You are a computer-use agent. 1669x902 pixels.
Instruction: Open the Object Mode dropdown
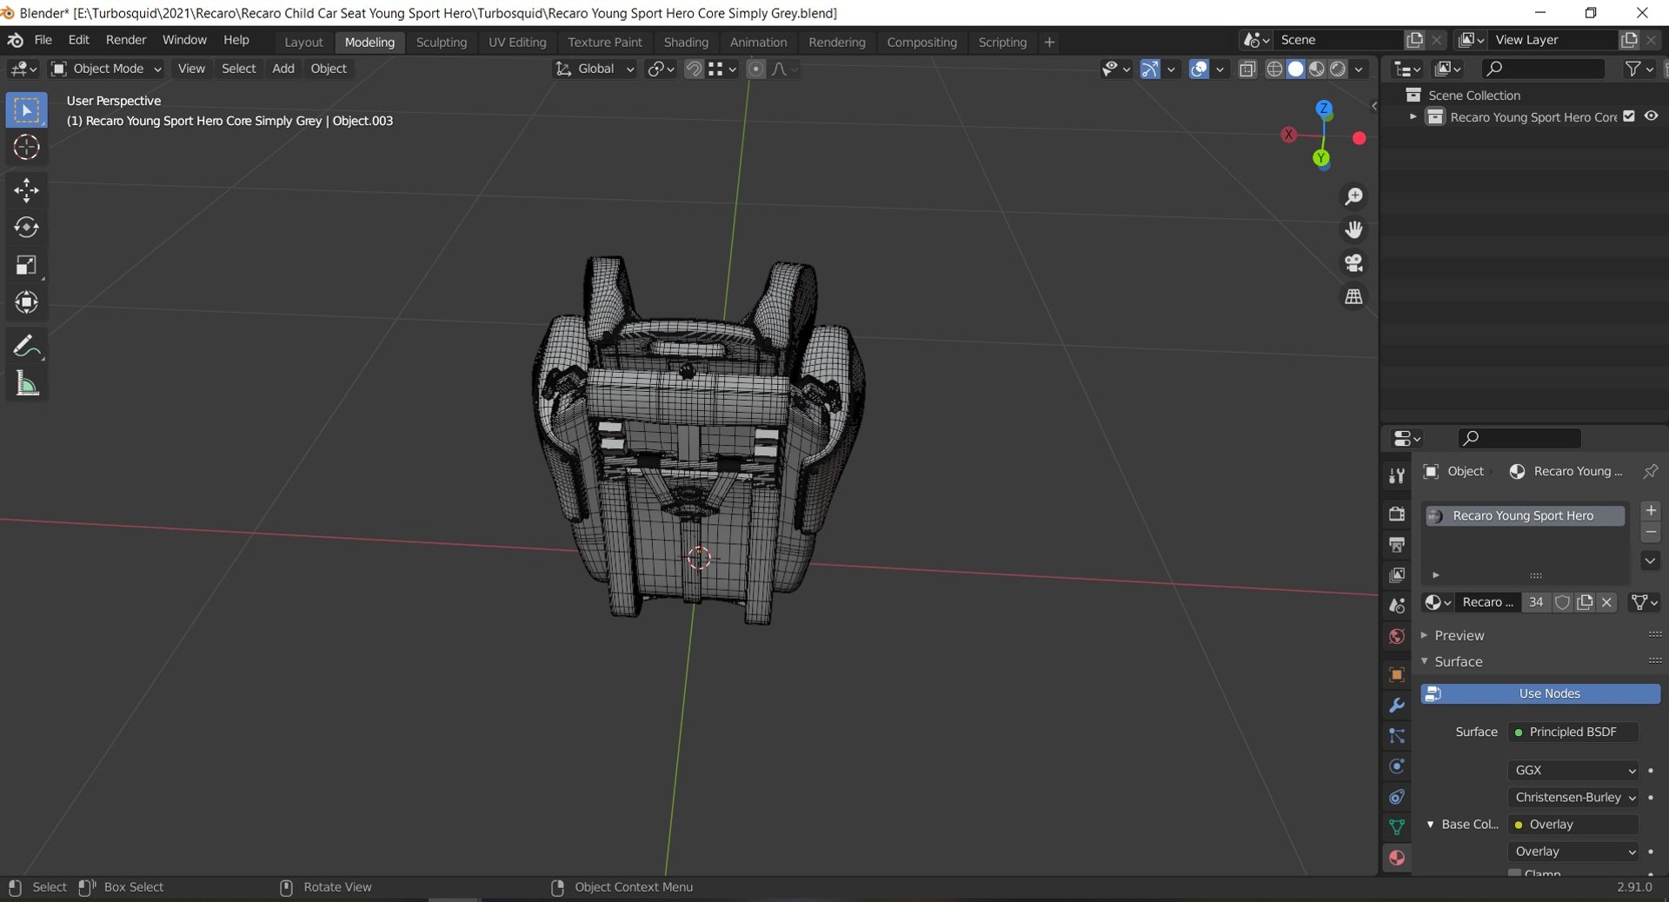107,69
